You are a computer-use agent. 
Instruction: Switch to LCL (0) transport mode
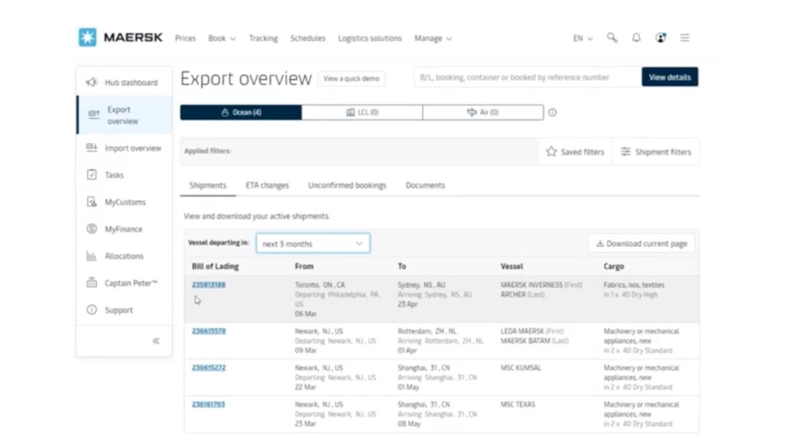[362, 112]
